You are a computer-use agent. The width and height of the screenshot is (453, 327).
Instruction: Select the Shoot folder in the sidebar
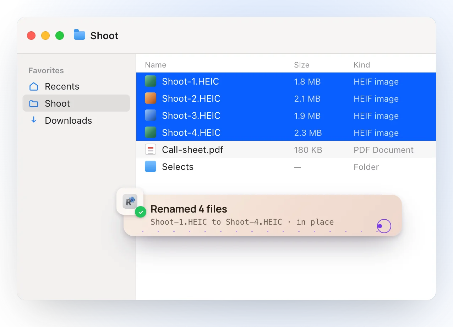point(76,103)
